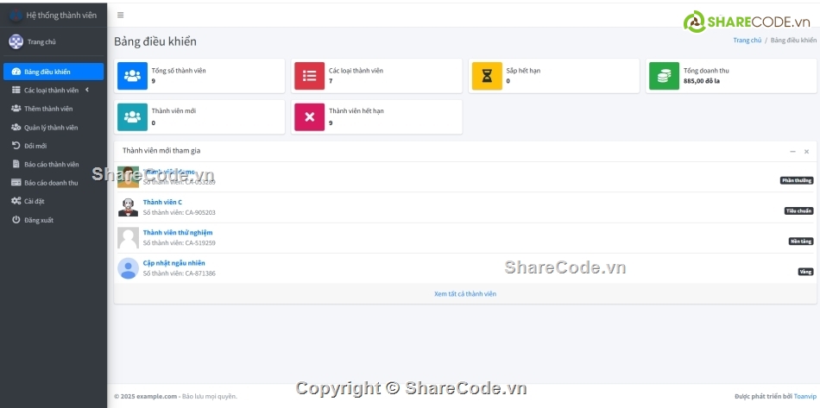Image resolution: width=820 pixels, height=408 pixels.
Task: Click the document icon beside Báo cáo thành viên
Action: 16,164
